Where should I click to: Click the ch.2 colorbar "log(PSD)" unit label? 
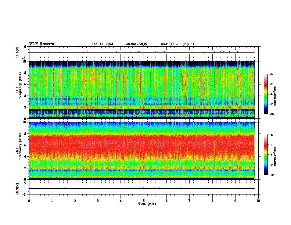(x=276, y=157)
